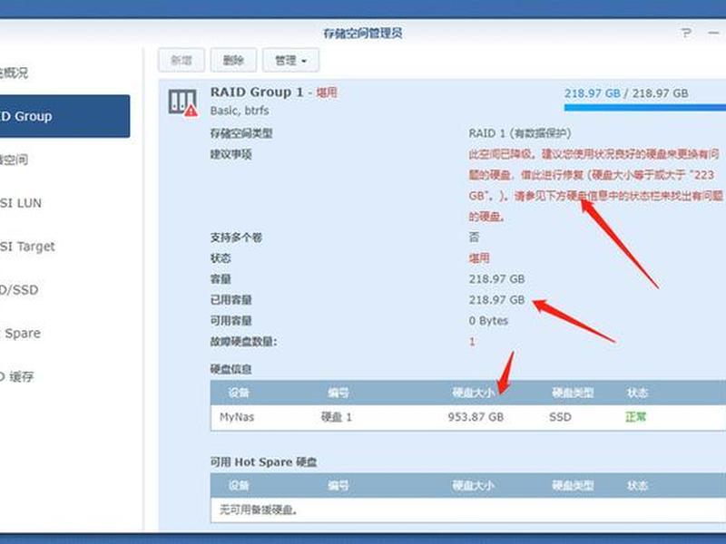Click the 状态 column header in 硬盘信息 table
726x544 pixels.
tap(637, 393)
